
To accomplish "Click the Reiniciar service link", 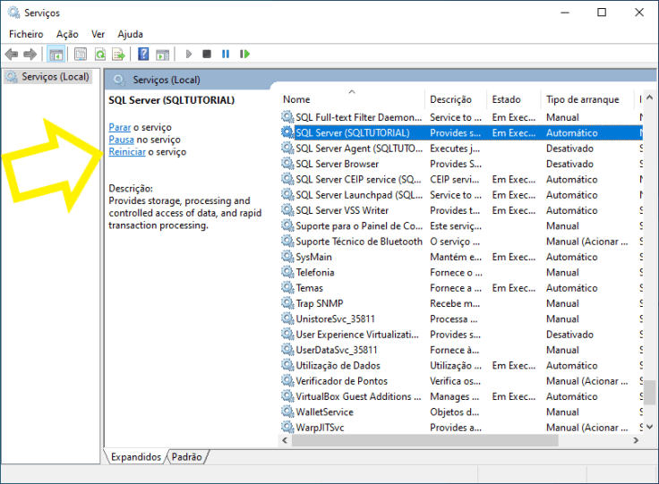I will coord(126,152).
